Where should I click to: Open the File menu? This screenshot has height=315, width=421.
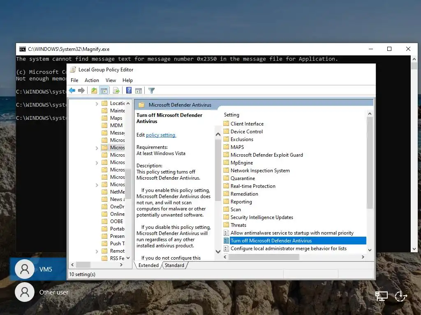pyautogui.click(x=74, y=80)
